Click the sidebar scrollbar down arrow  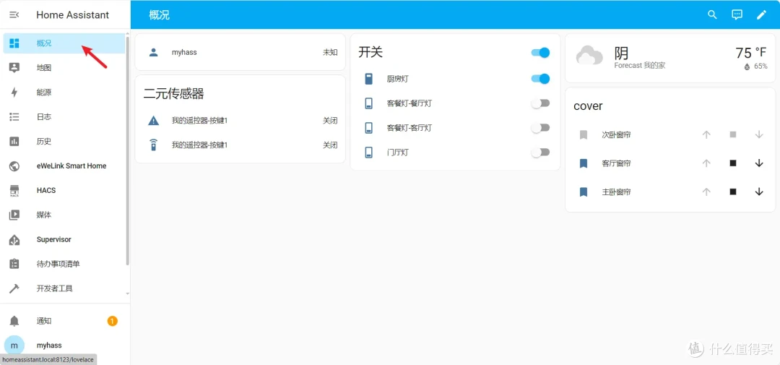tap(127, 293)
